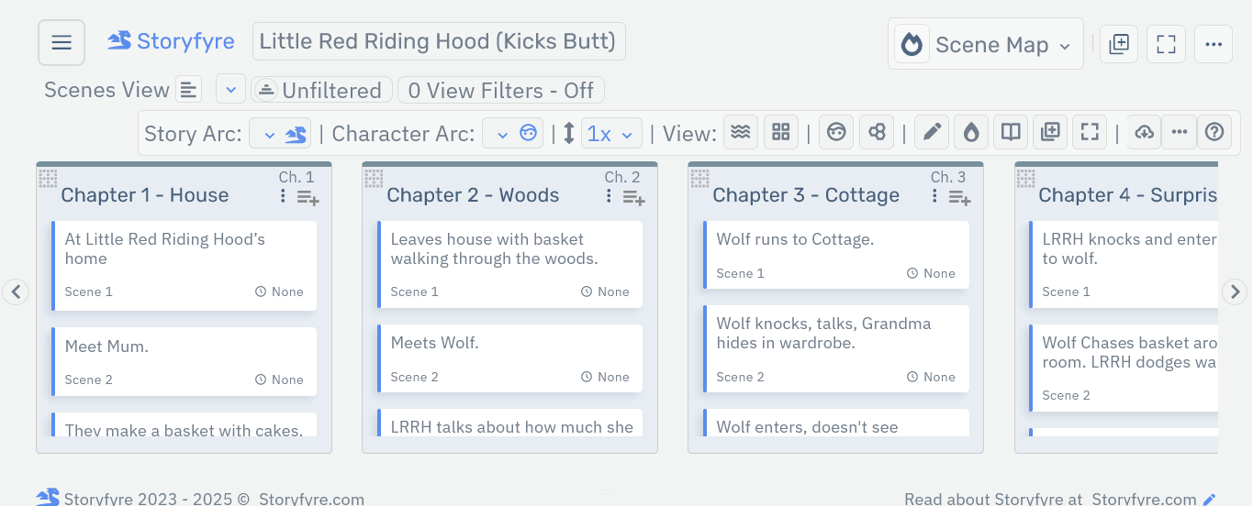This screenshot has height=506, width=1253.
Task: Select the waves view icon
Action: click(740, 133)
